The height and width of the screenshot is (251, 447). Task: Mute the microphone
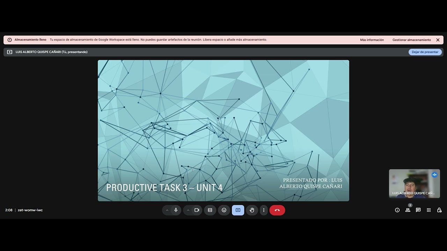pos(176,210)
